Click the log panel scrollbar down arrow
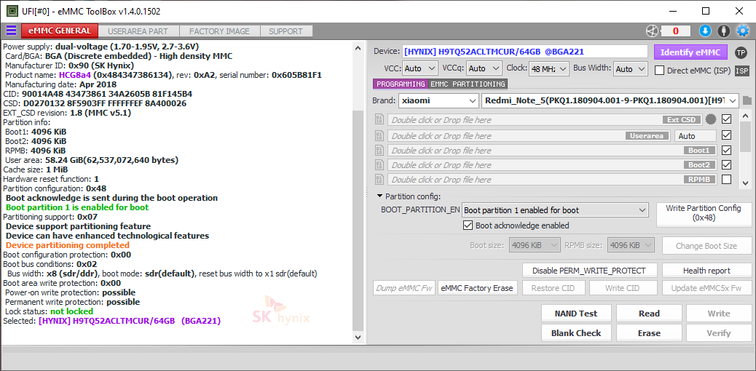Image resolution: width=756 pixels, height=371 pixels. point(358,338)
